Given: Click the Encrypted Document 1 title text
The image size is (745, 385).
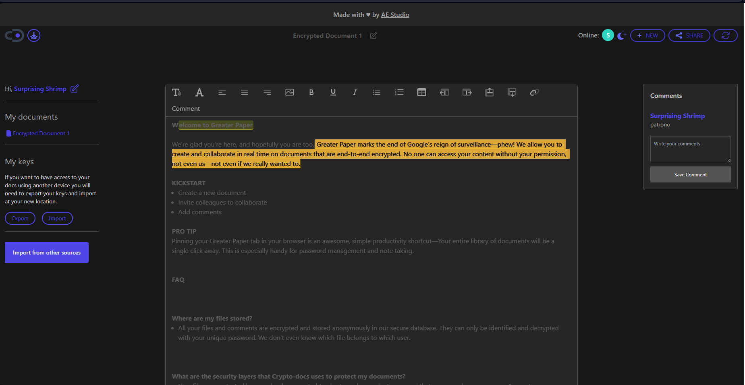Looking at the screenshot, I should pyautogui.click(x=327, y=35).
